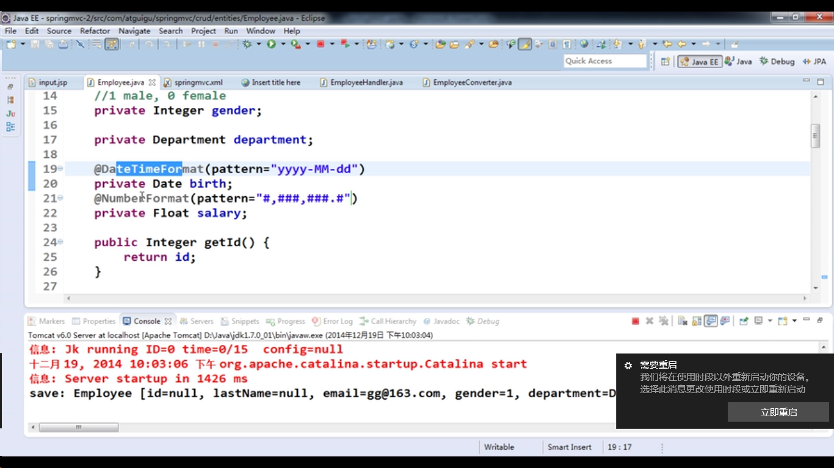Open the Refactor menu
Image resolution: width=834 pixels, height=468 pixels.
coord(95,30)
